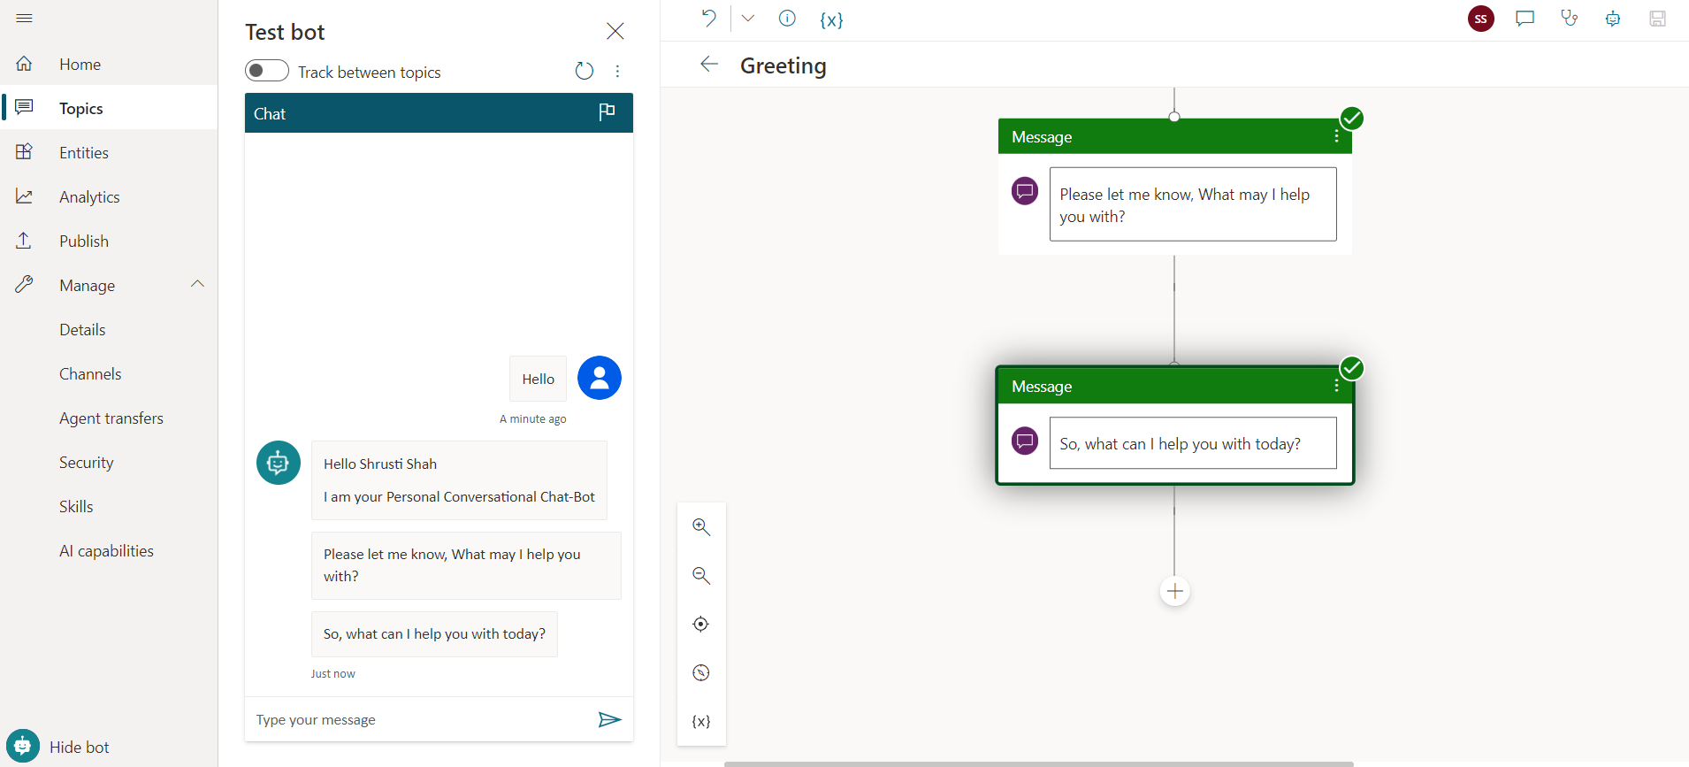The width and height of the screenshot is (1689, 767).
Task: Edit 'So, what can I help' message text
Action: coord(1193,443)
